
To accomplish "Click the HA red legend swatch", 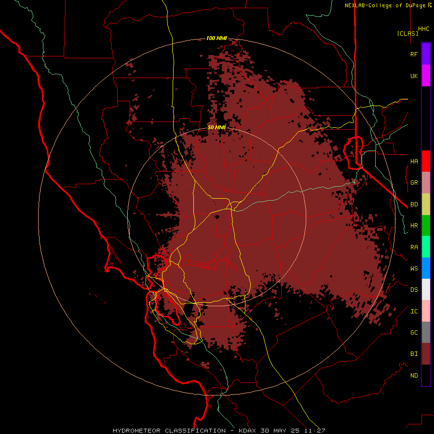I will pyautogui.click(x=426, y=161).
